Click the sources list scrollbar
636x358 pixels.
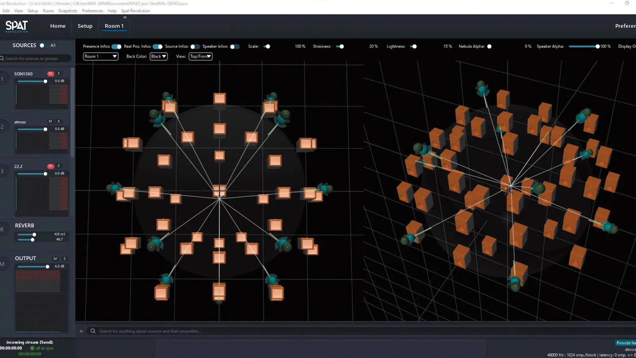pos(72,111)
